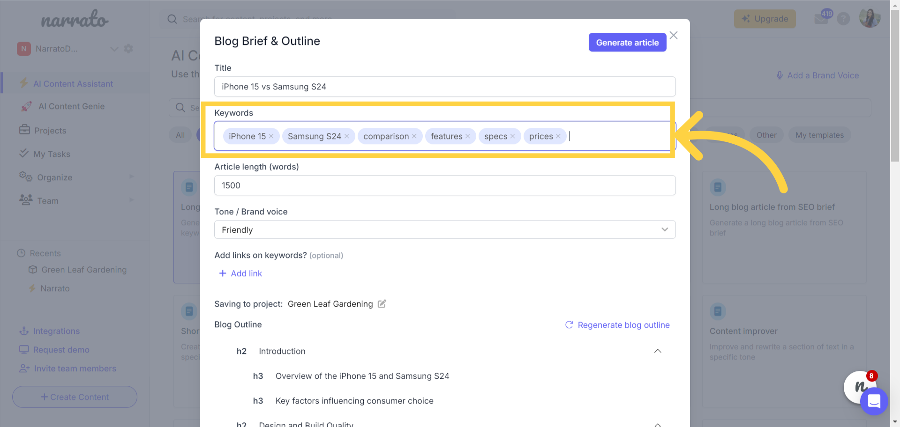Remove the prices keyword tag

[558, 136]
